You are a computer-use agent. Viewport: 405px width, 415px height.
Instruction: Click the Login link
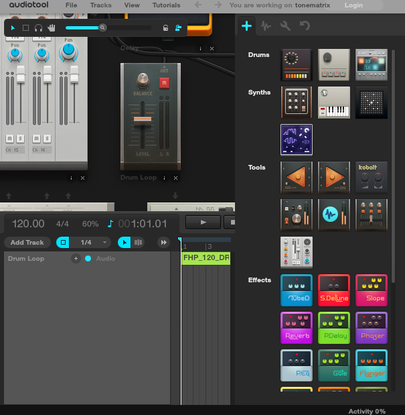(x=353, y=5)
